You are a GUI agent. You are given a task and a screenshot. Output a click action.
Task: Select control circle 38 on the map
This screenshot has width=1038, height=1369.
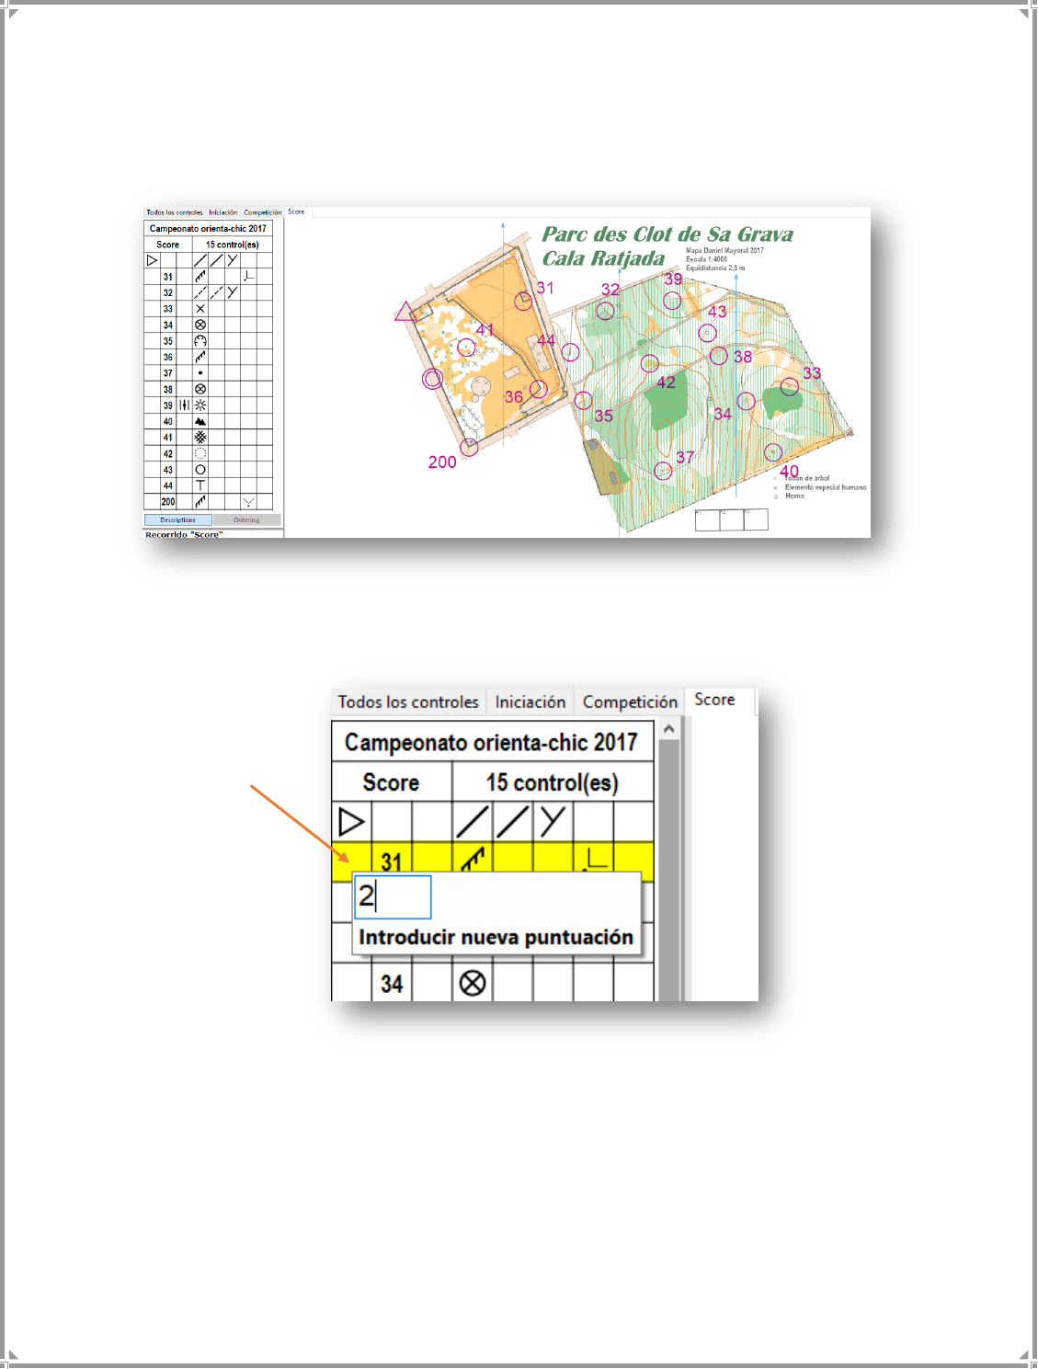tap(719, 355)
